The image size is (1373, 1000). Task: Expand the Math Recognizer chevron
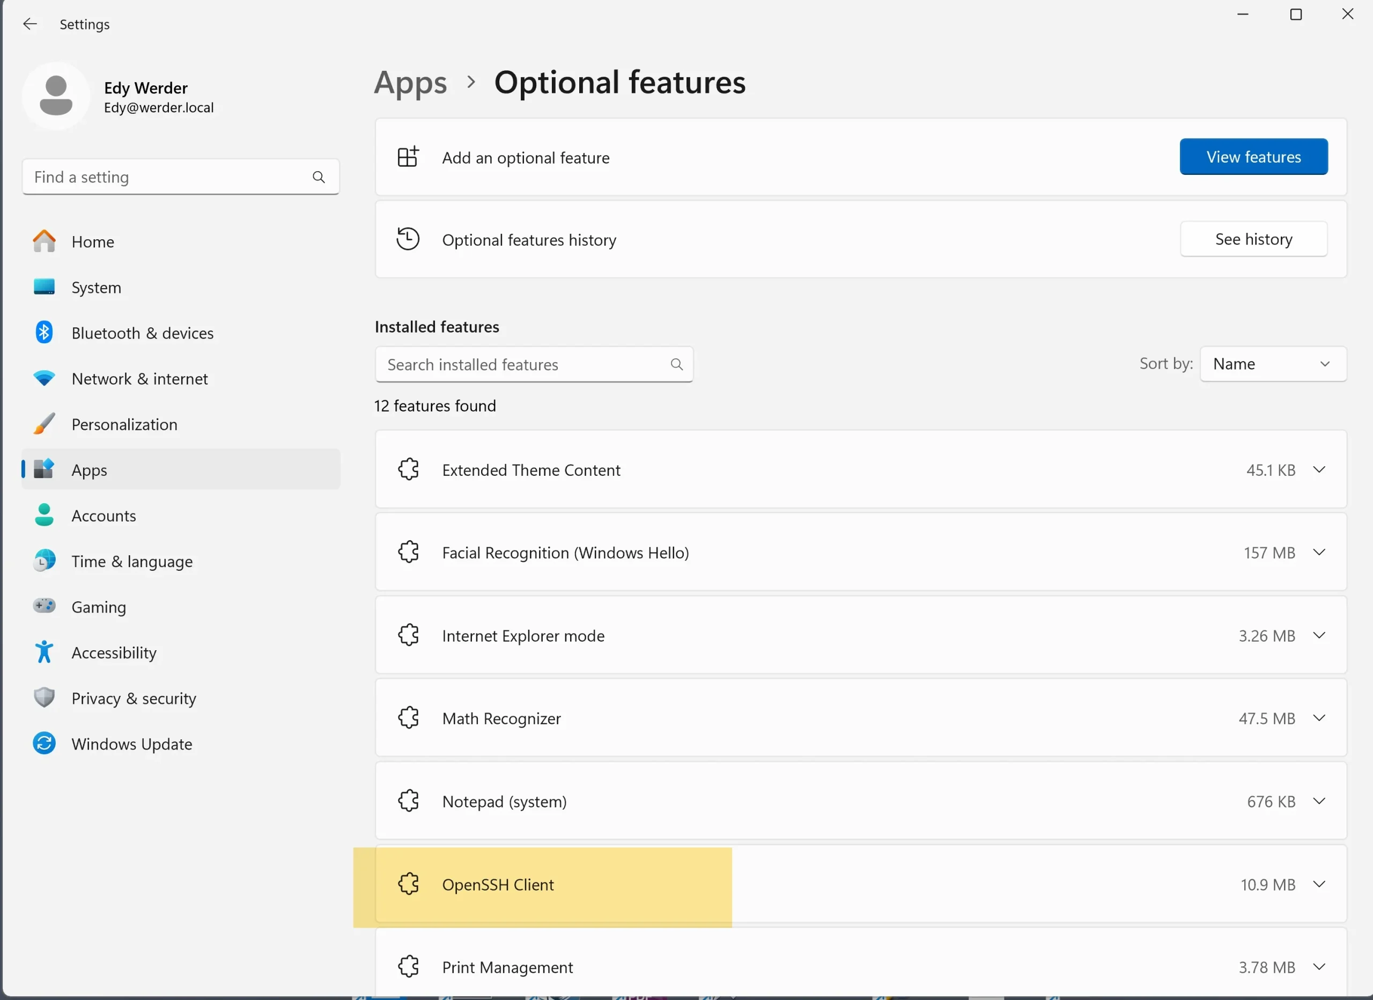[1319, 718]
